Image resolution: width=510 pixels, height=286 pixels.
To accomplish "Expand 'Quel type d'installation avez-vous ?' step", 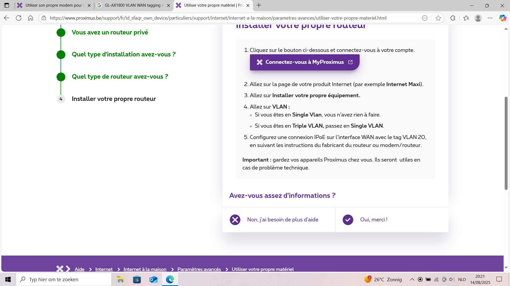I will click(x=124, y=54).
